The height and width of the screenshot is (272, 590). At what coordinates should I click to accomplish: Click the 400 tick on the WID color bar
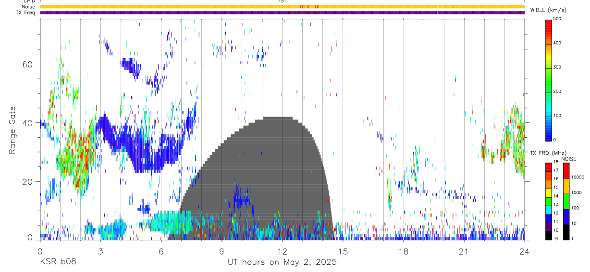(558, 43)
